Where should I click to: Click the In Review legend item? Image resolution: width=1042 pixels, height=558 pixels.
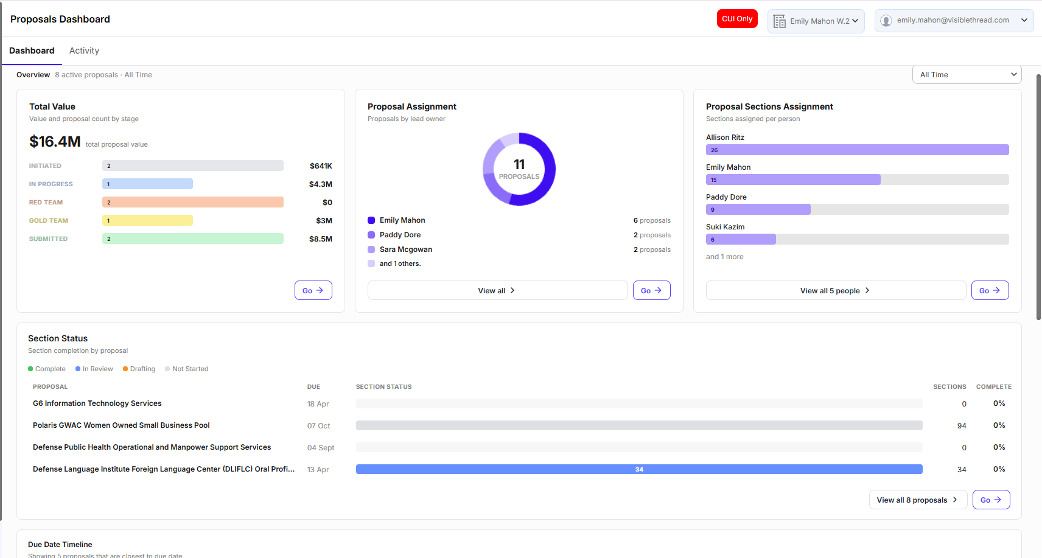(94, 369)
